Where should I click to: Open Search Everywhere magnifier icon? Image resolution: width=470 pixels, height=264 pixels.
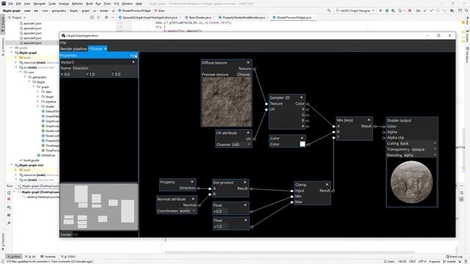pos(466,10)
